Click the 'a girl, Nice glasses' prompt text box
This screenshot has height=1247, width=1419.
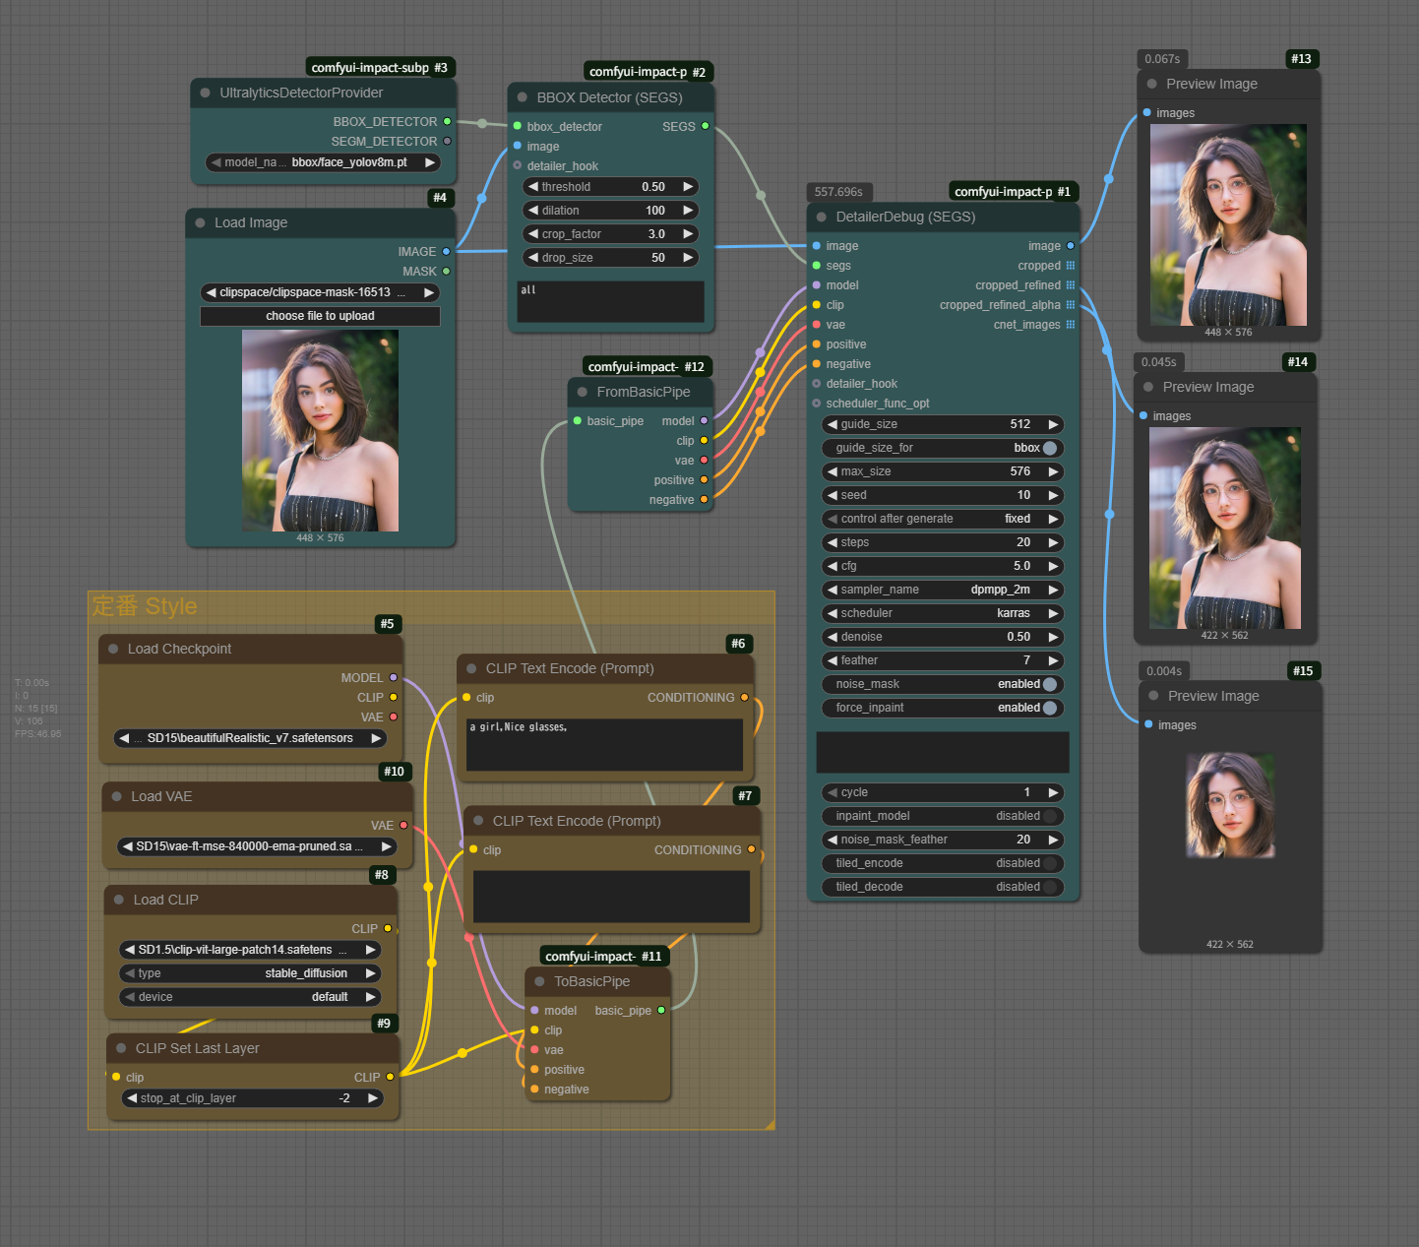tap(604, 744)
